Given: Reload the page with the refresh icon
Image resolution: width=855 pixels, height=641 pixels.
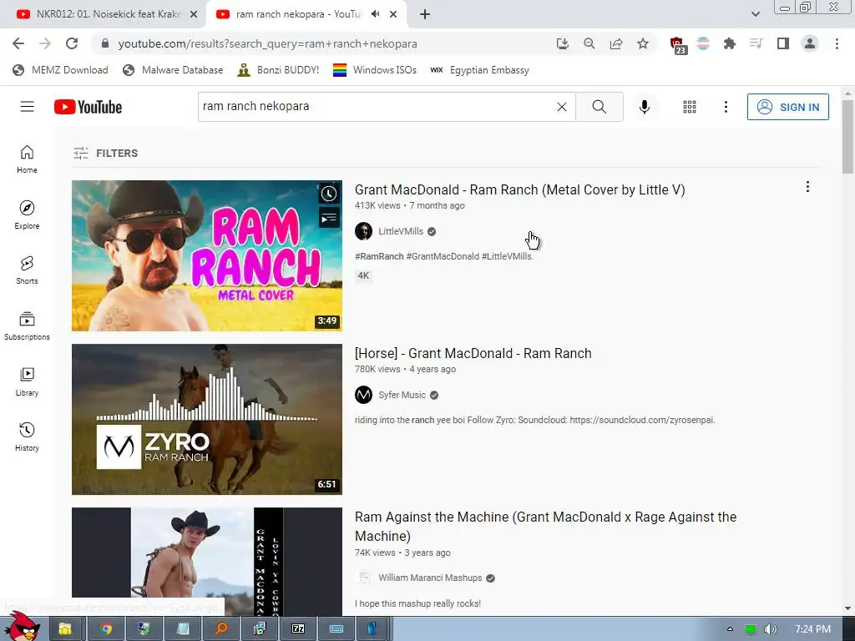Looking at the screenshot, I should [x=72, y=43].
